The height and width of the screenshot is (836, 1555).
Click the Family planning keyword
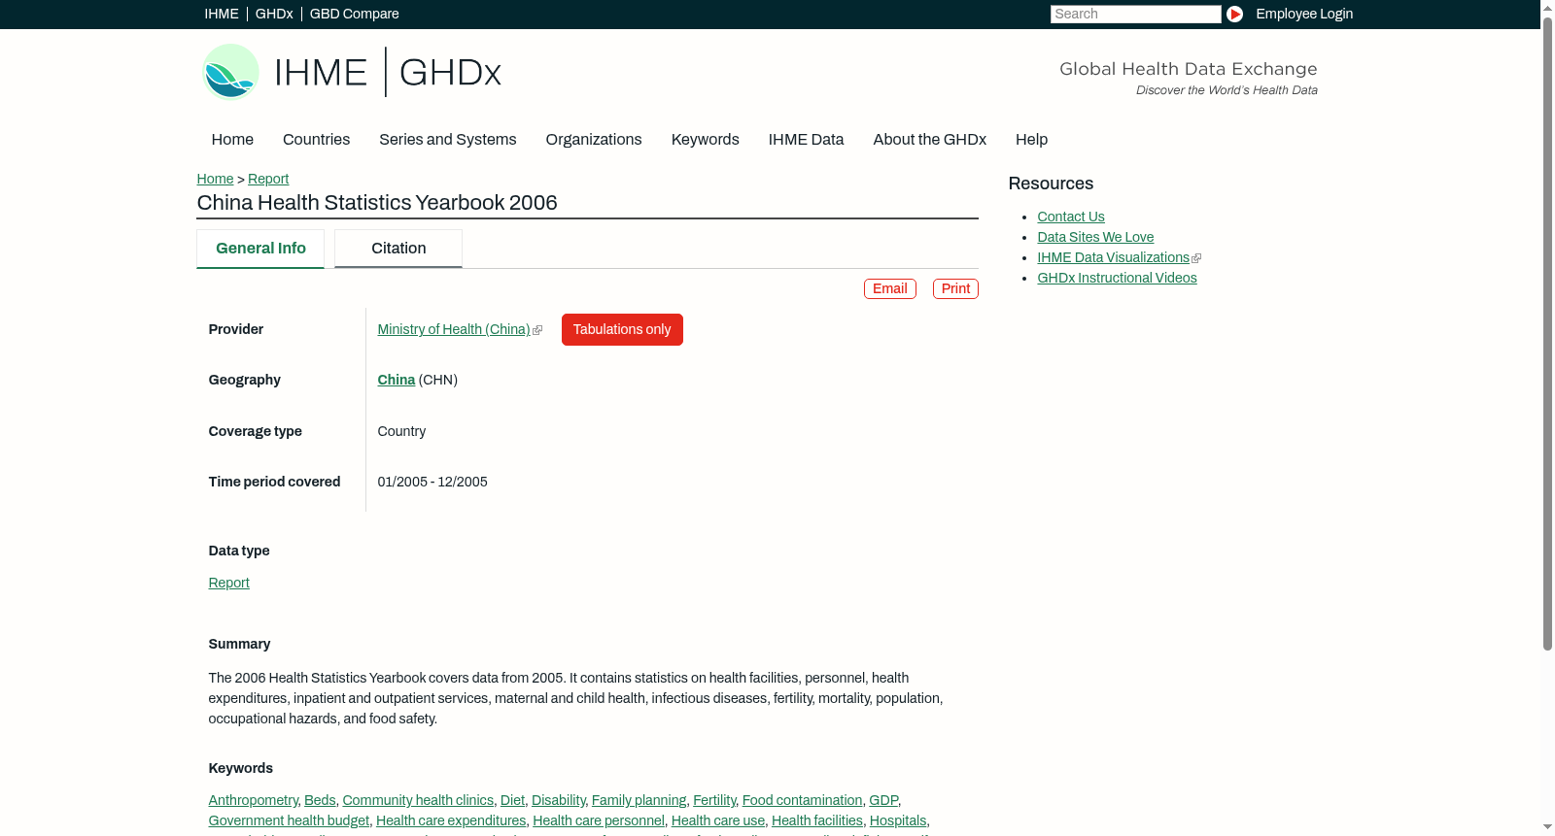tap(639, 800)
